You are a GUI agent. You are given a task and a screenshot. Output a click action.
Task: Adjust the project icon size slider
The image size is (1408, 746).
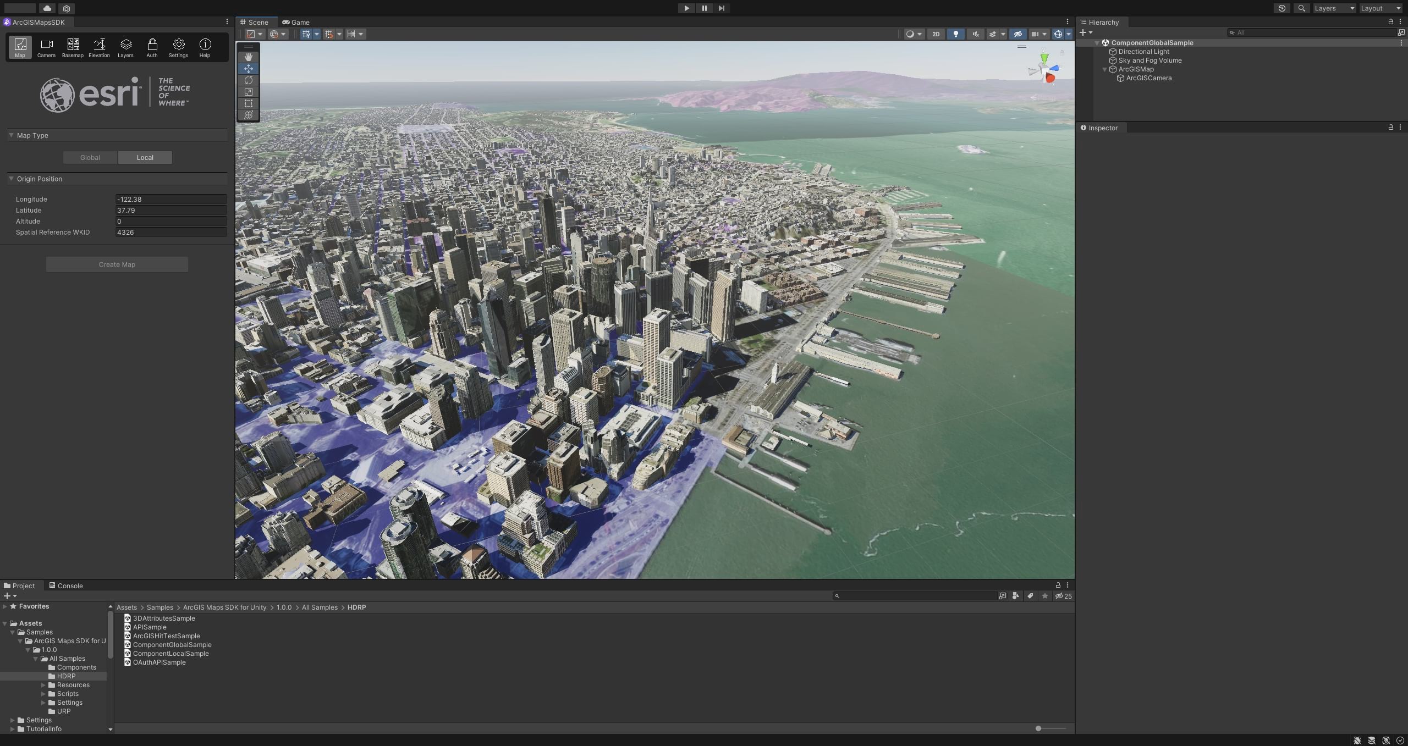pyautogui.click(x=1038, y=728)
